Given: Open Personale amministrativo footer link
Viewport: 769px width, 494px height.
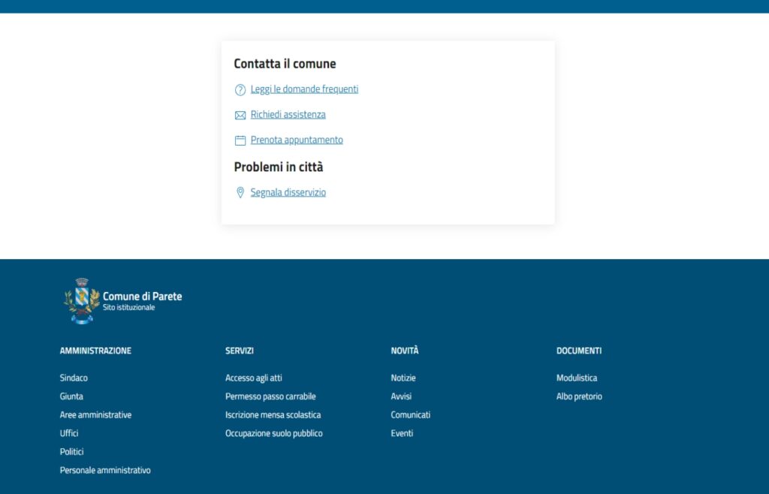Looking at the screenshot, I should [x=105, y=471].
